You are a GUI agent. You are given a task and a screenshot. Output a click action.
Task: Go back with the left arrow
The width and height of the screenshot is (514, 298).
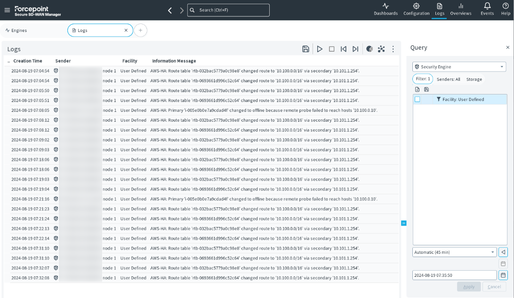tap(170, 10)
